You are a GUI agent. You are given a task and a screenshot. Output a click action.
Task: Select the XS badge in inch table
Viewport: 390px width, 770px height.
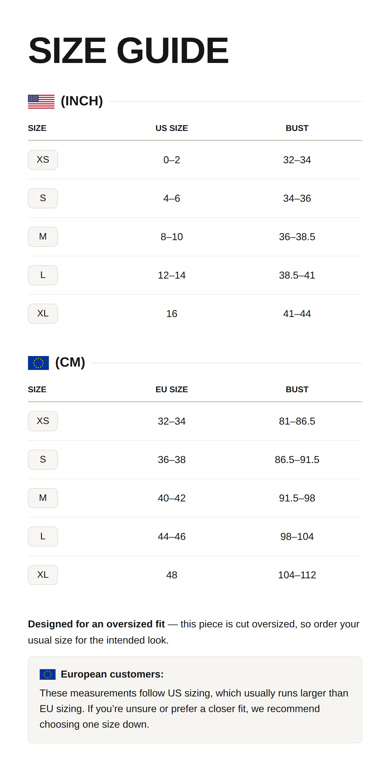43,160
